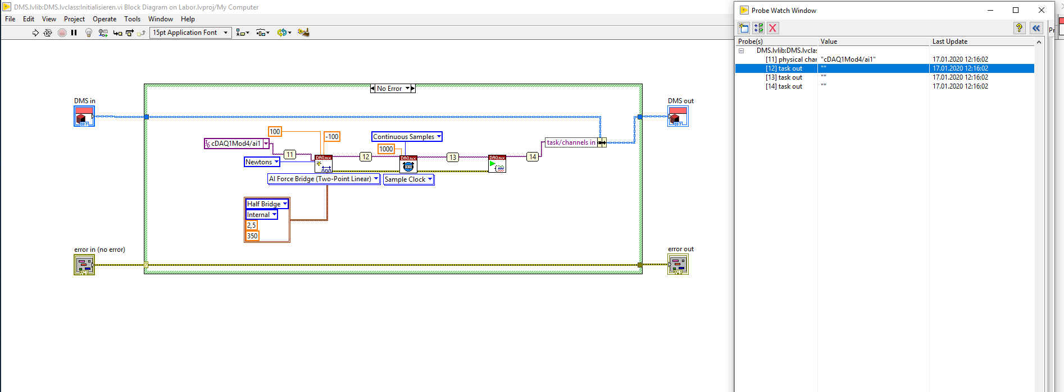The width and height of the screenshot is (1064, 392).
Task: Click the Abort Execution stop button
Action: click(62, 33)
